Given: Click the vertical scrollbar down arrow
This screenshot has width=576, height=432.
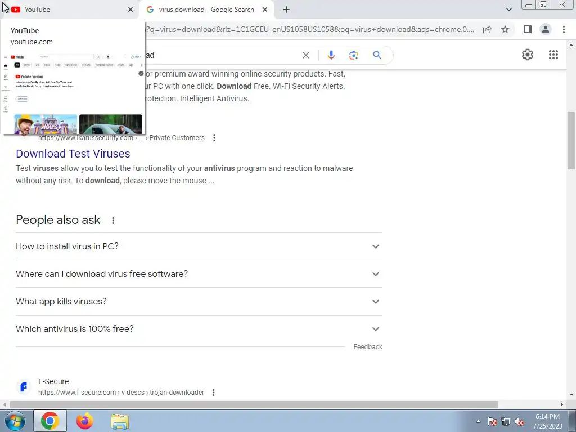Looking at the screenshot, I should point(571,395).
